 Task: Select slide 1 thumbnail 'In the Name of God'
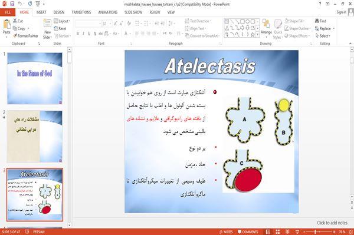point(35,78)
